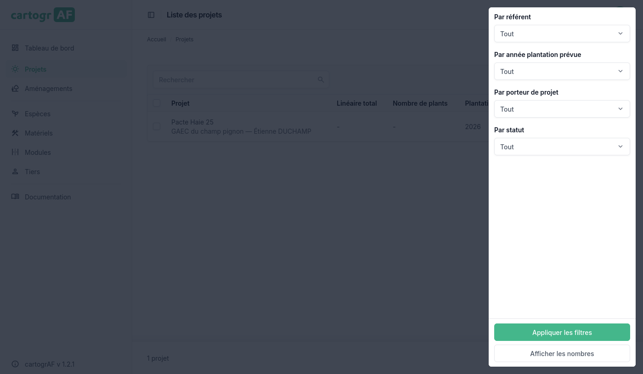Click the search magnifier icon
Screen dimensions: 643x374
point(321,79)
